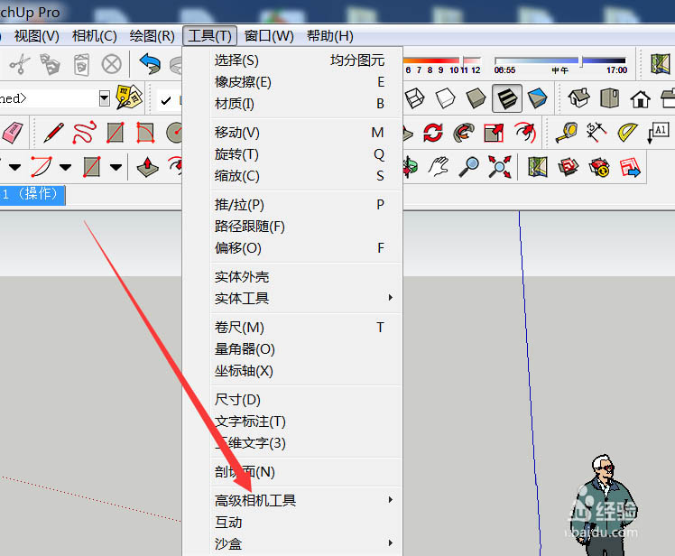Click the Send to LayOut icon
675x556 pixels.
630,167
